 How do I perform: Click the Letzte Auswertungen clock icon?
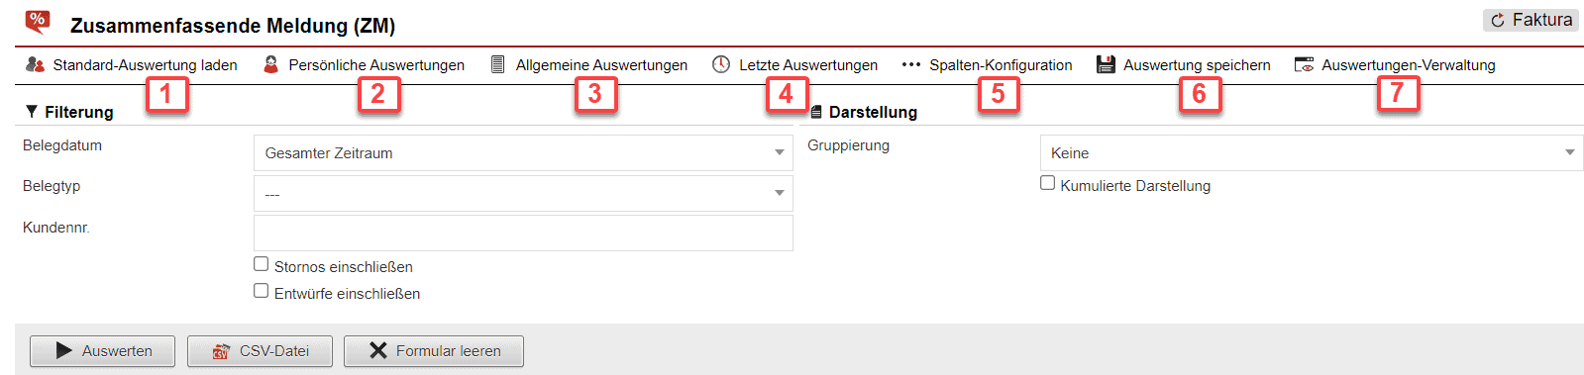coord(721,64)
